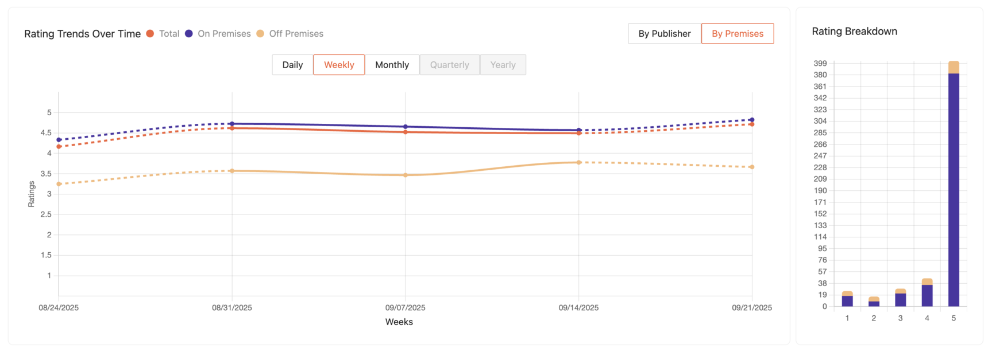Image resolution: width=988 pixels, height=352 pixels.
Task: Click the Total point at 09/07/2025
Action: [406, 132]
